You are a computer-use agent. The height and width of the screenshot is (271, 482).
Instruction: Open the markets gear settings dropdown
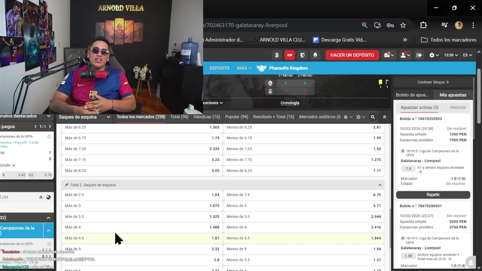[x=361, y=117]
